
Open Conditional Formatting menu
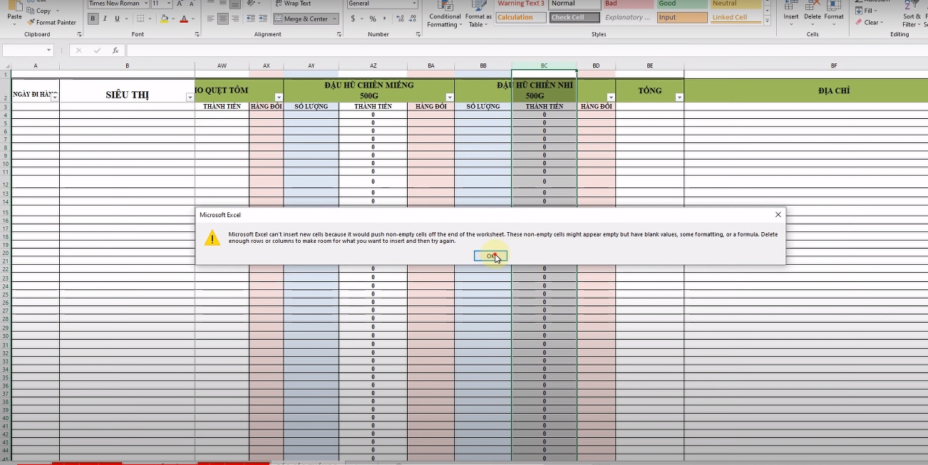coord(445,14)
